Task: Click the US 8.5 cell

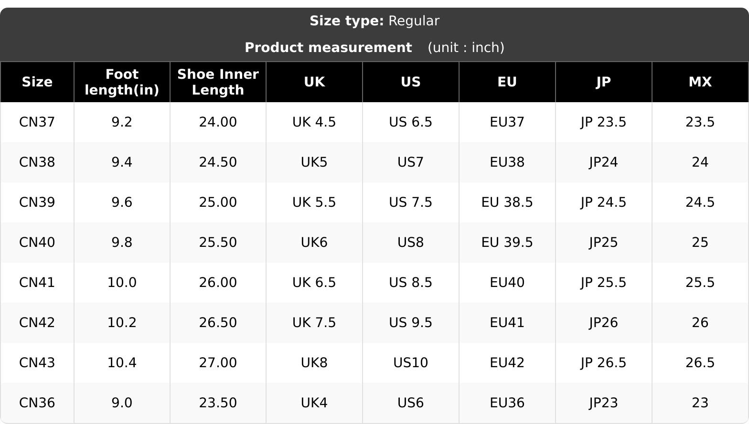Action: coord(411,283)
